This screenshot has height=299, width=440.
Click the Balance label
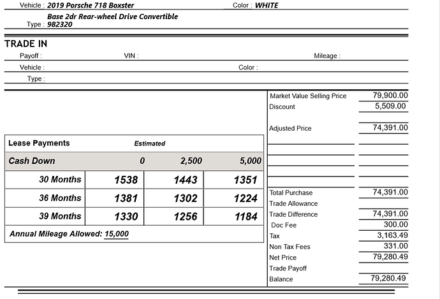[281, 279]
